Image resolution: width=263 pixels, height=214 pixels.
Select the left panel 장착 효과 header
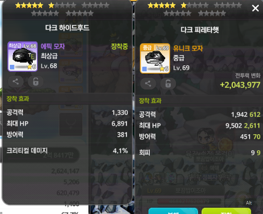(18, 99)
